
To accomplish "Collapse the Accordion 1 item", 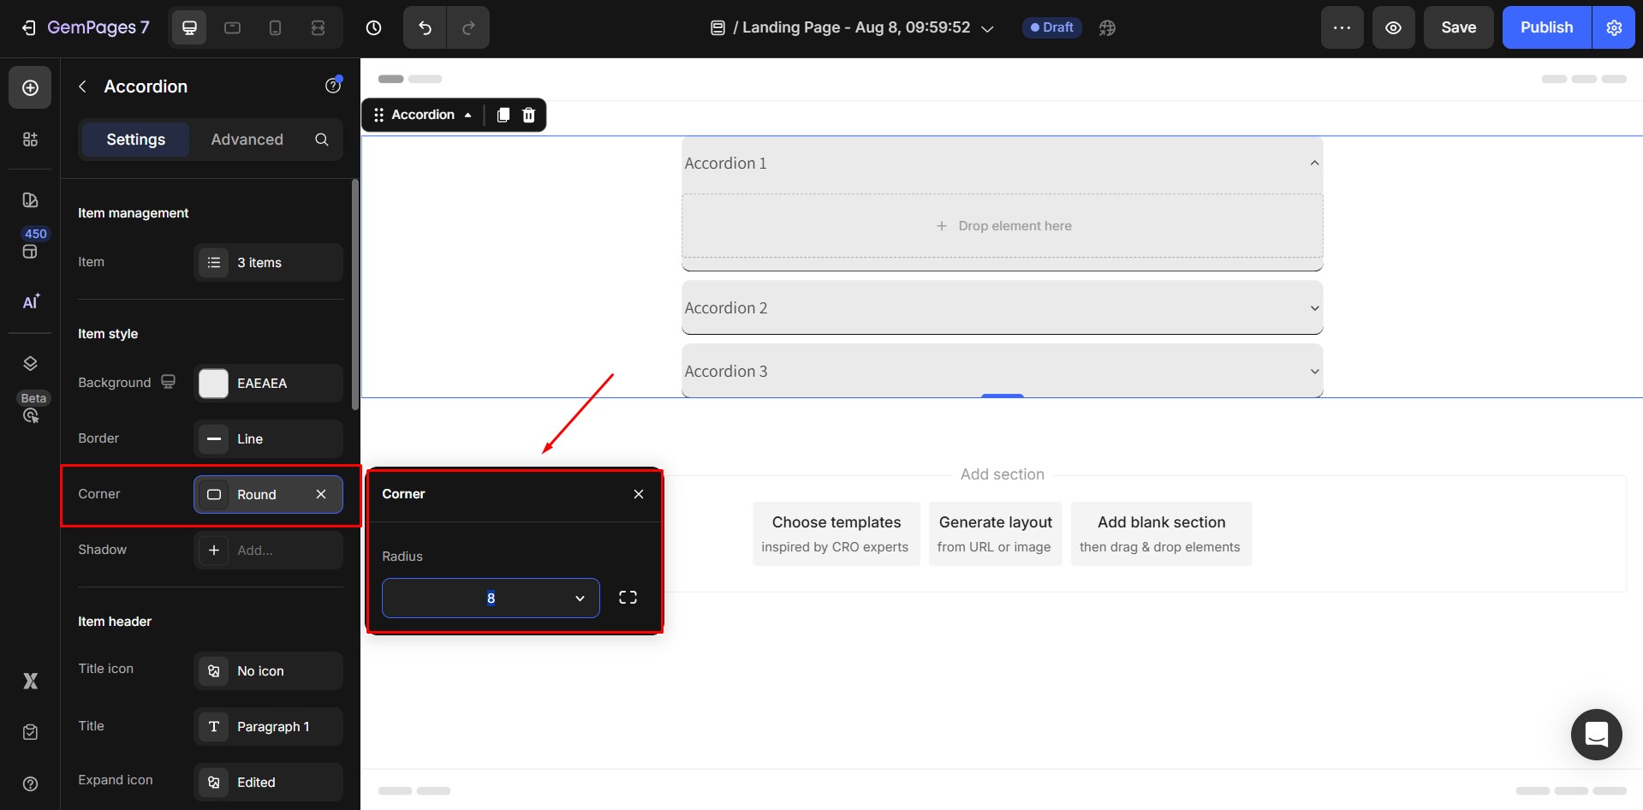I will click(x=1314, y=164).
